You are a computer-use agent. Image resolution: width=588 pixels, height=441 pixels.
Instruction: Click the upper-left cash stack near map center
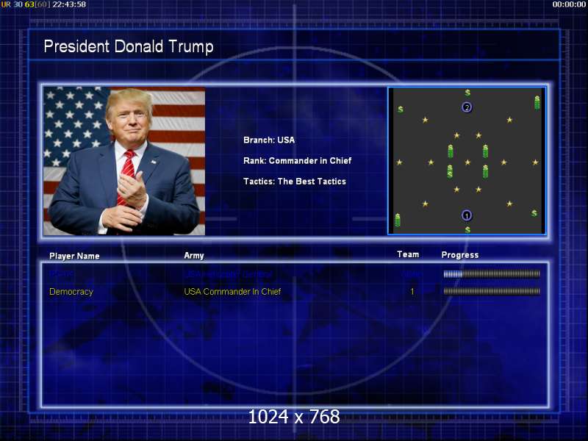[451, 151]
